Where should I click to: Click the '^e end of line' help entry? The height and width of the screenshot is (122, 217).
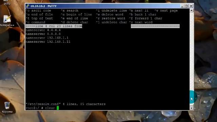[74, 18]
